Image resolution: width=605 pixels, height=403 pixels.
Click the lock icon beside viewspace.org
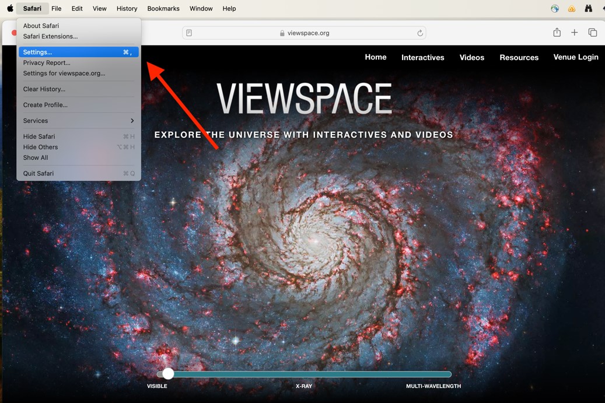click(x=282, y=33)
